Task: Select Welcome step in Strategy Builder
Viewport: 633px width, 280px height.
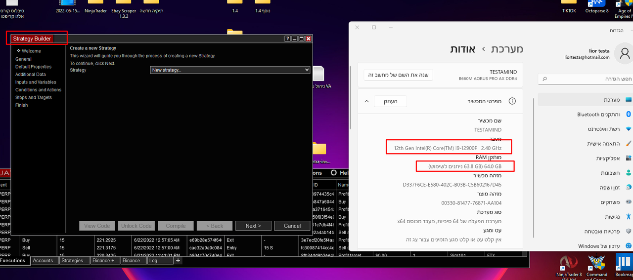Action: tap(31, 51)
